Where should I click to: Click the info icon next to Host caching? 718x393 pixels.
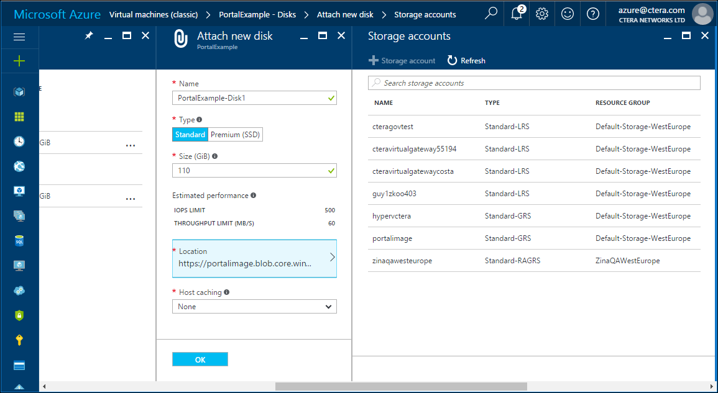click(x=227, y=292)
